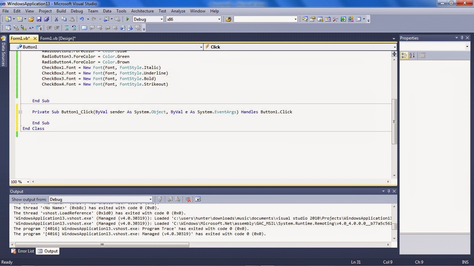Select the Start Debugging green arrow icon

pos(127,19)
